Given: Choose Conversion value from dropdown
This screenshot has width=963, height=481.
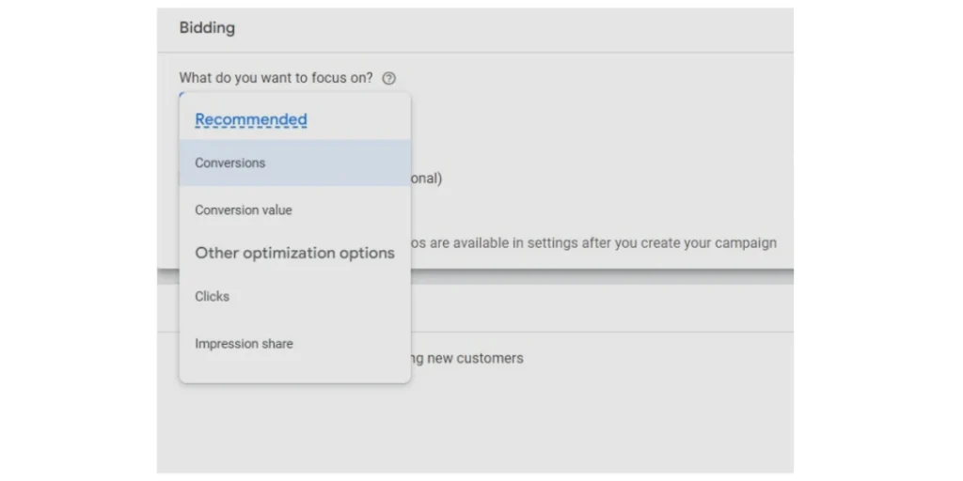Looking at the screenshot, I should pos(294,209).
